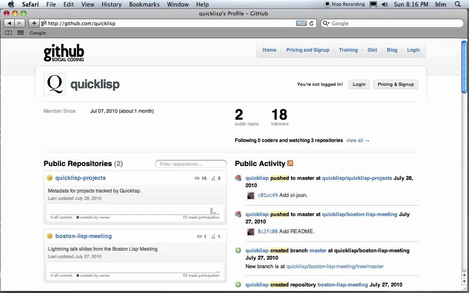
Task: Open the boston-lisp-meeting repository link
Action: (83, 236)
